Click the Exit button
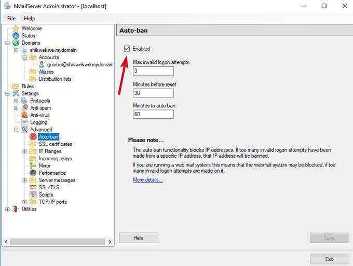The image size is (353, 266). click(329, 259)
